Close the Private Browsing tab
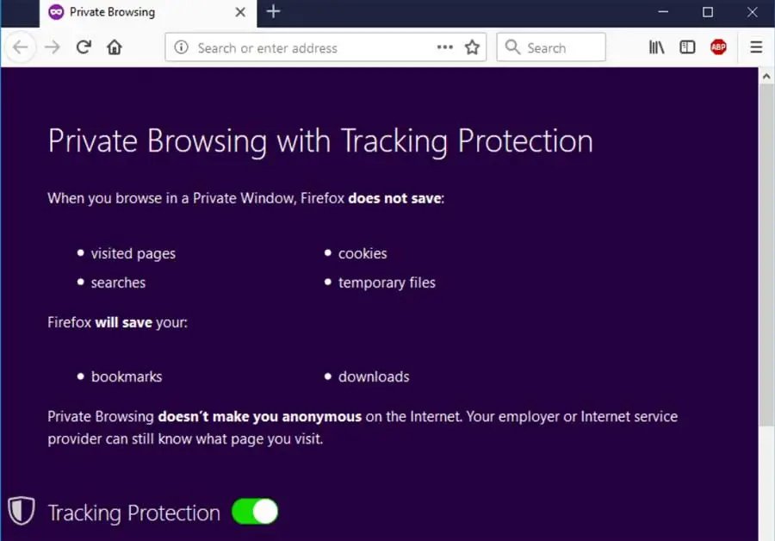 240,12
